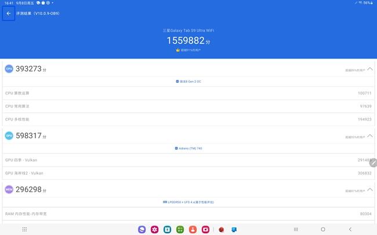Viewport: 377px width, 235px height.
Task: Collapse the GPU score section
Action: 370,136
